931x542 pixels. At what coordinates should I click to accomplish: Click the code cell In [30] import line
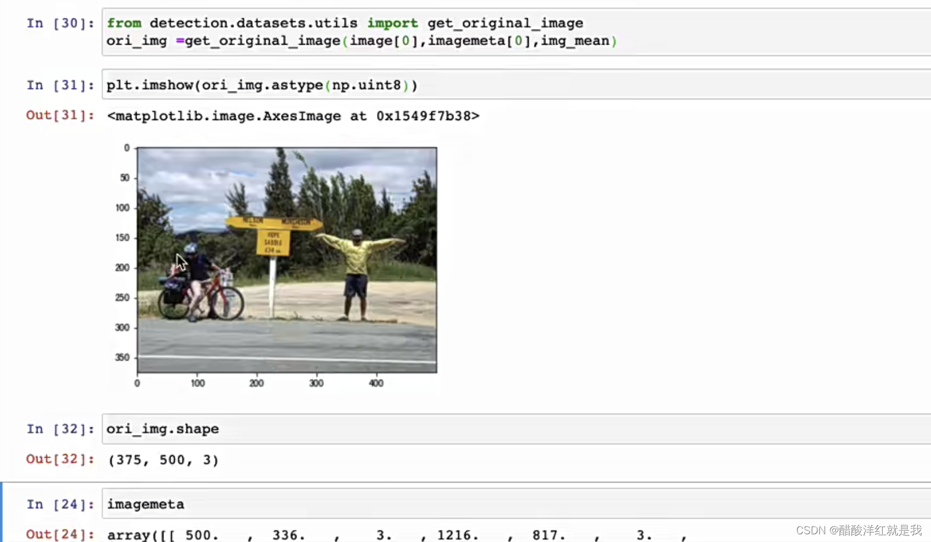pos(345,23)
